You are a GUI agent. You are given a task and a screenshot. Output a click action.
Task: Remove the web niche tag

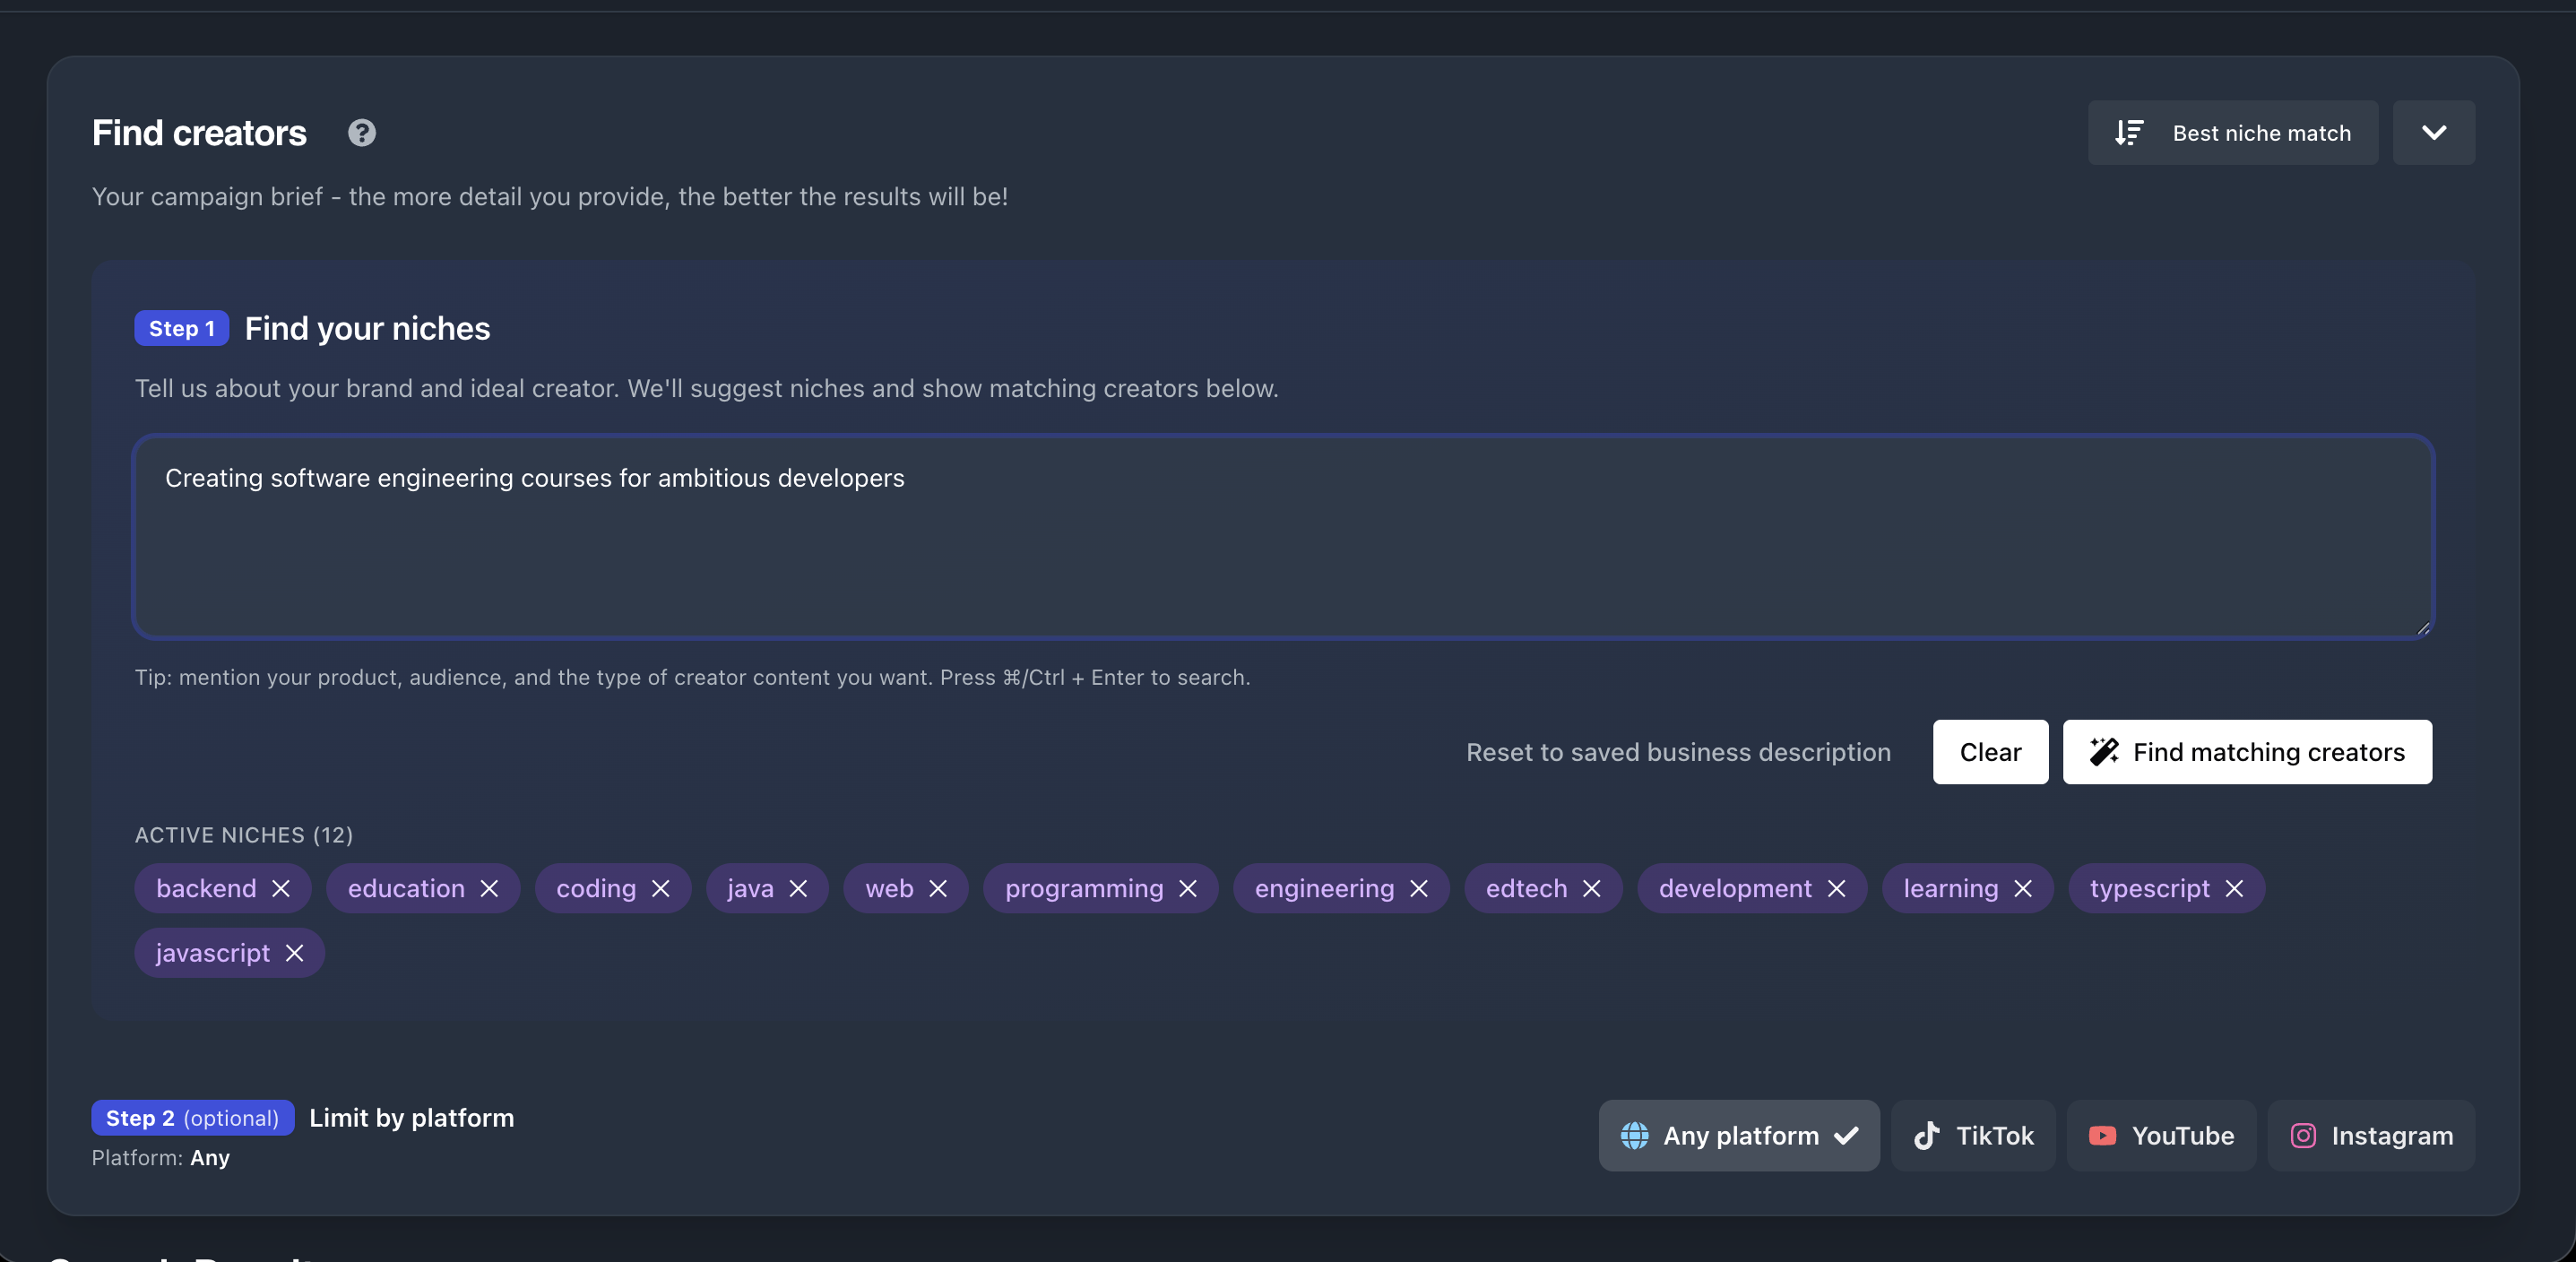coord(938,888)
